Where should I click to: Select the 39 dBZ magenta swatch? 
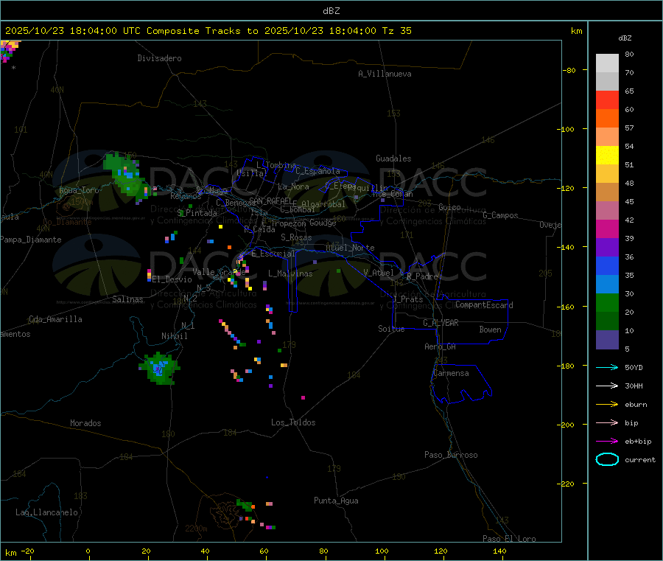tap(607, 229)
